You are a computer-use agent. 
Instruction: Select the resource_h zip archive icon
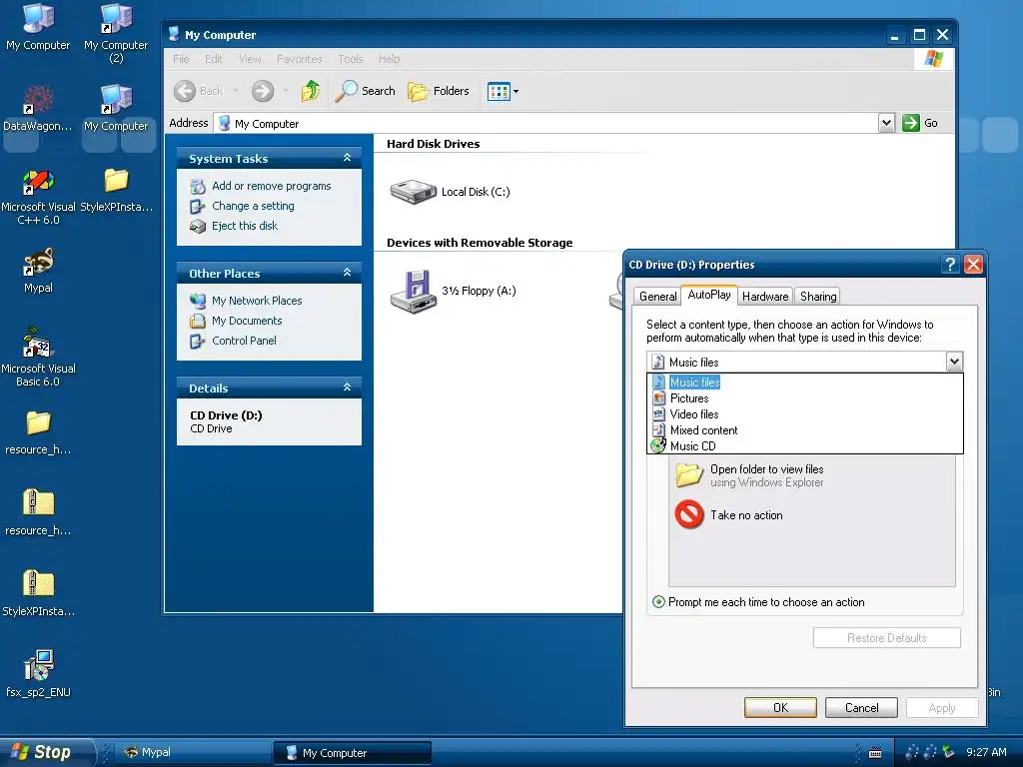click(x=38, y=512)
